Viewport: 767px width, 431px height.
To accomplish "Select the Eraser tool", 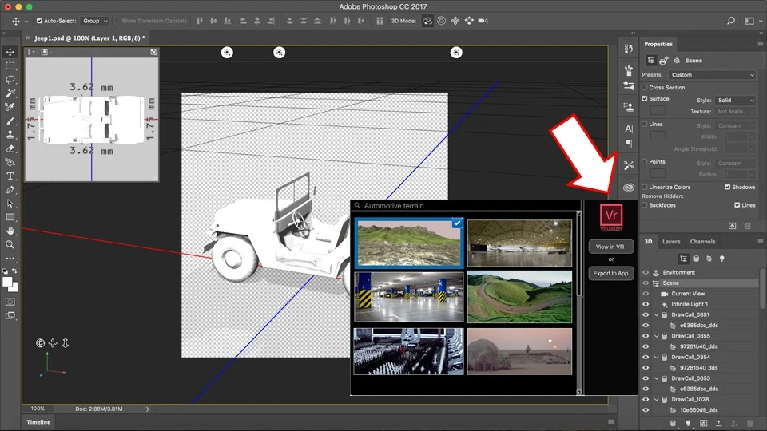I will pyautogui.click(x=10, y=148).
